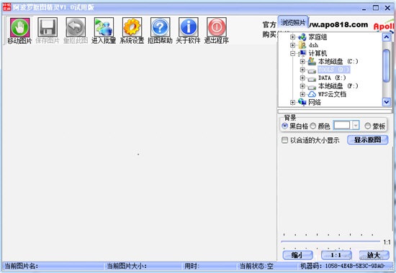
Task: Click the dsh user folder icon
Action: click(302, 45)
